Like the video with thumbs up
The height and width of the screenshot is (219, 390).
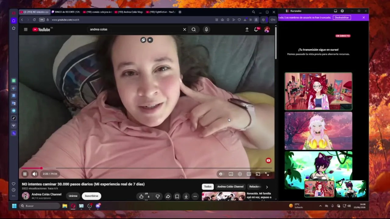pos(141,196)
